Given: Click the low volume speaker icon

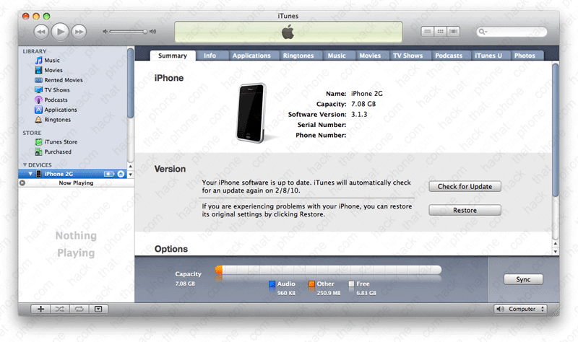Looking at the screenshot, I should tap(105, 32).
